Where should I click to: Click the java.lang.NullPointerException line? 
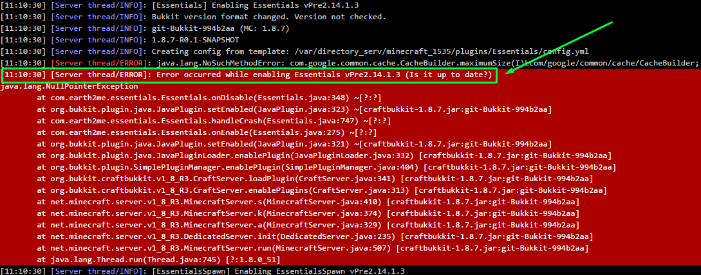70,87
